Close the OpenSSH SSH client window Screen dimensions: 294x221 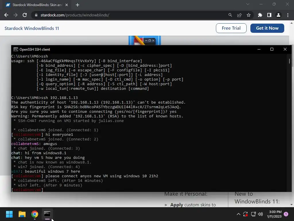285,49
